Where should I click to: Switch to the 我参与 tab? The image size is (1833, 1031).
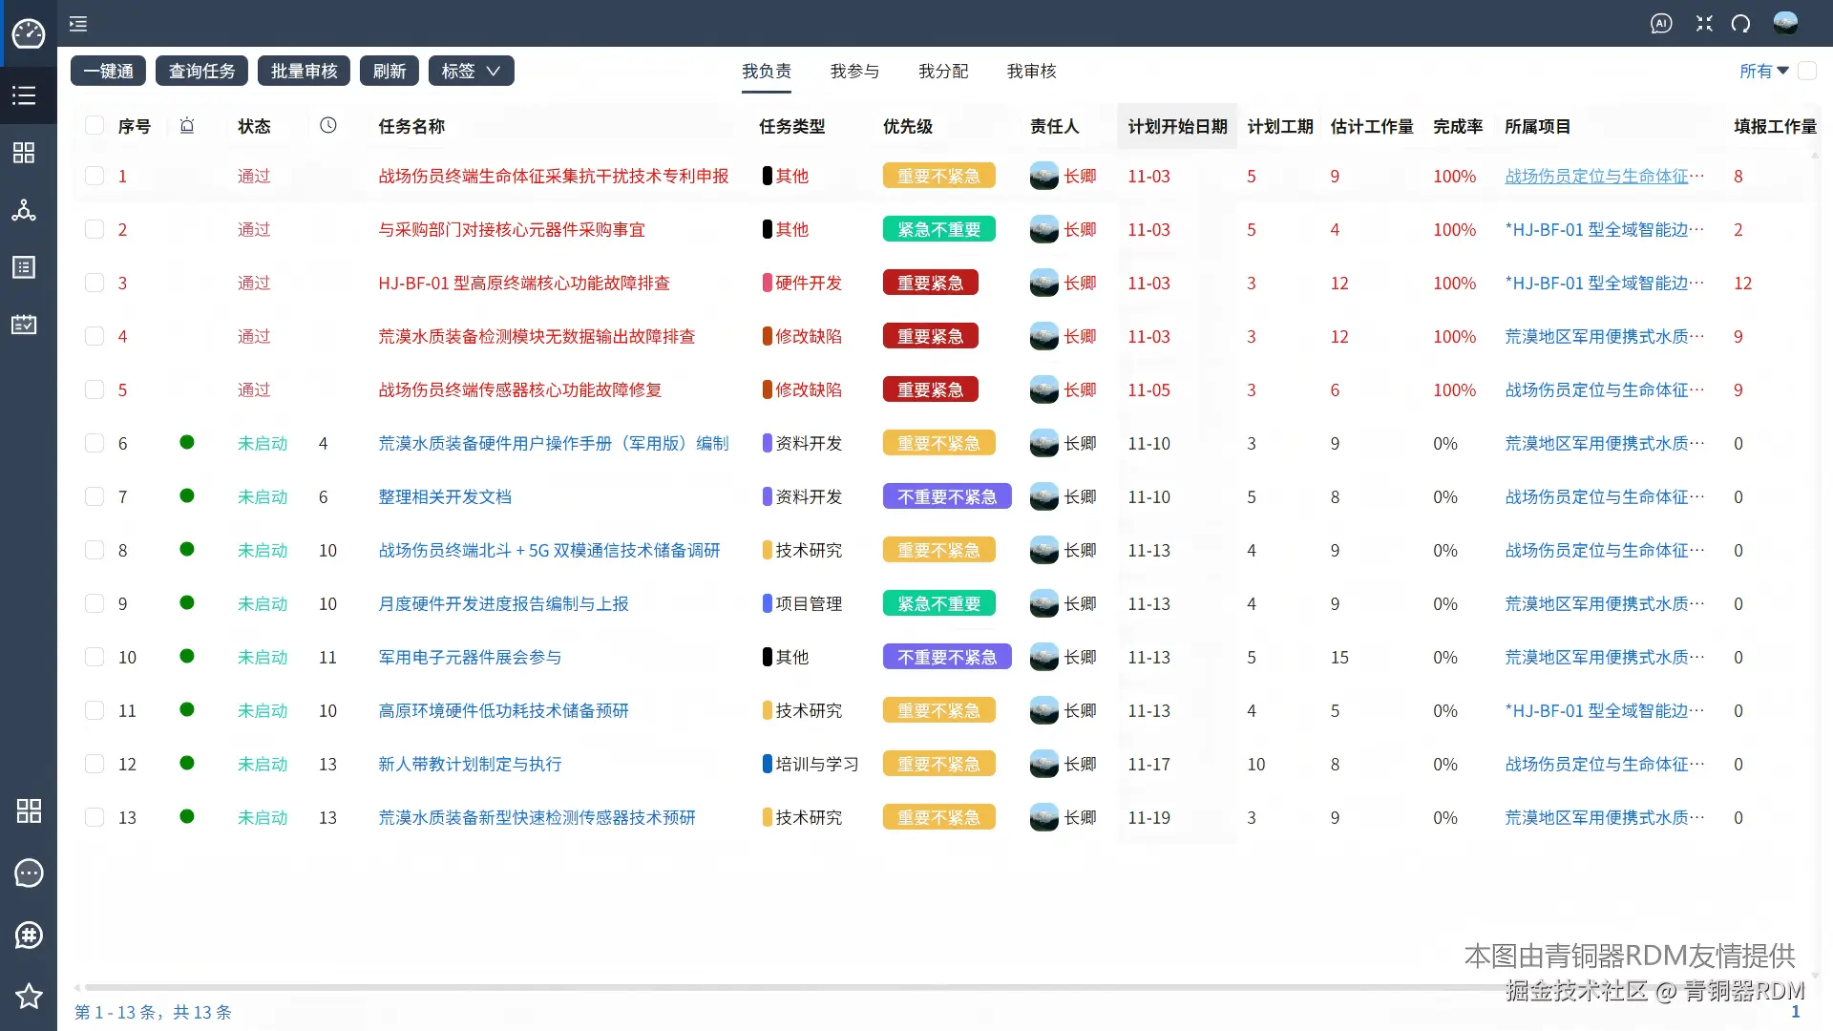click(x=855, y=70)
